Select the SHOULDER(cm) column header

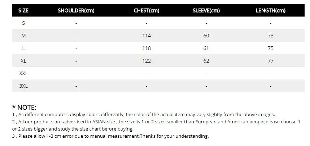tap(76, 11)
